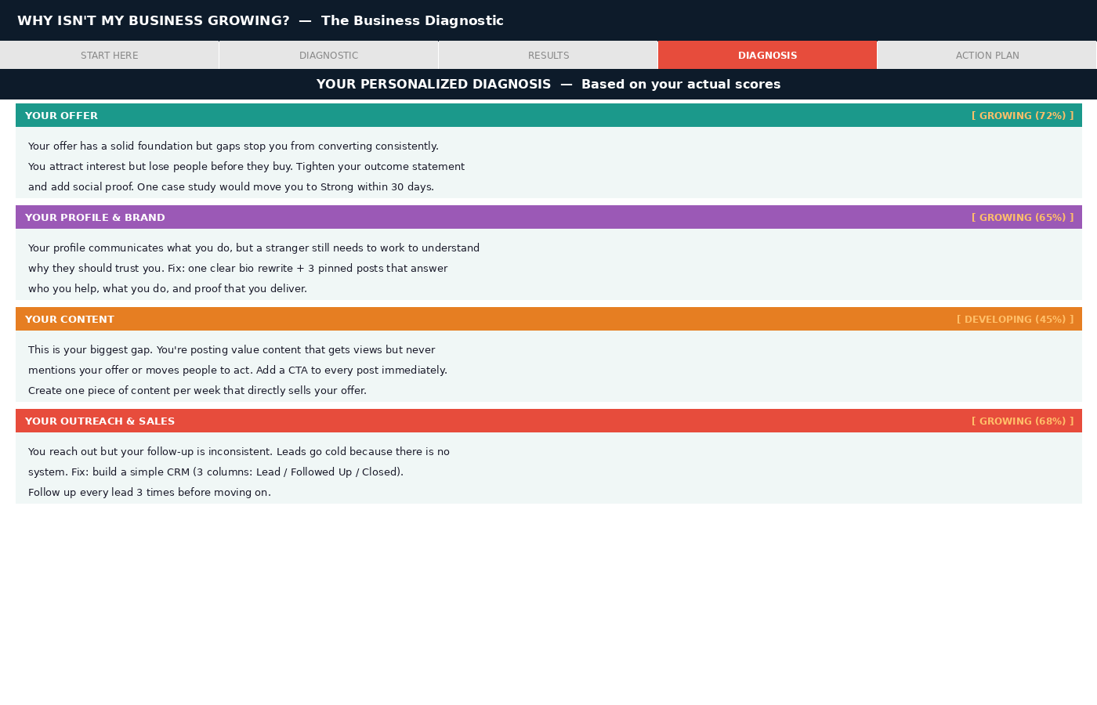Expand the YOUR OUTREACH & SALES section

(x=100, y=421)
